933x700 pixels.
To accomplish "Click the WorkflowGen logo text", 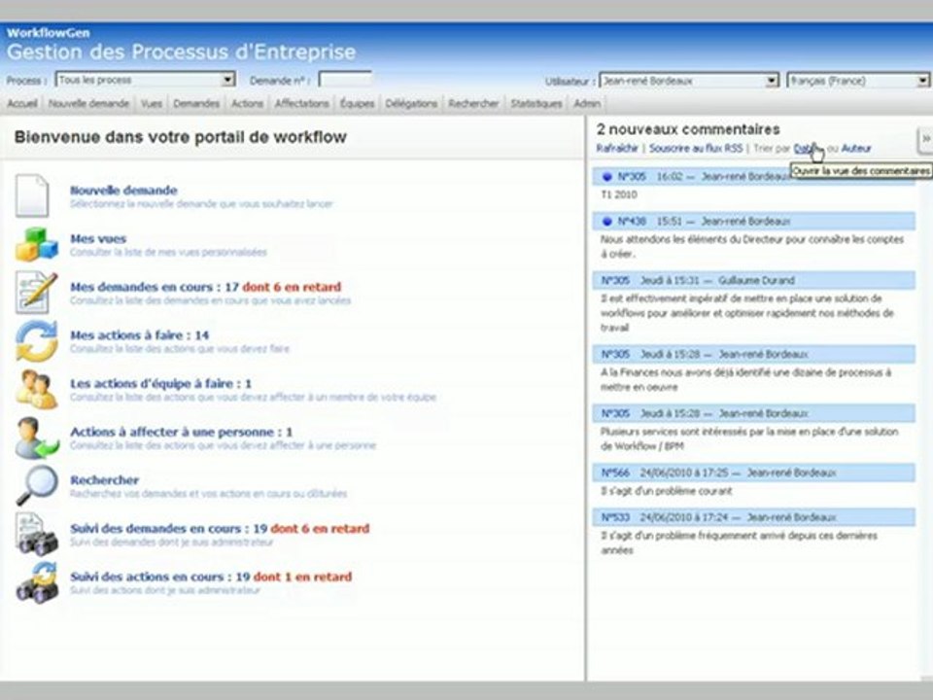I will [49, 33].
